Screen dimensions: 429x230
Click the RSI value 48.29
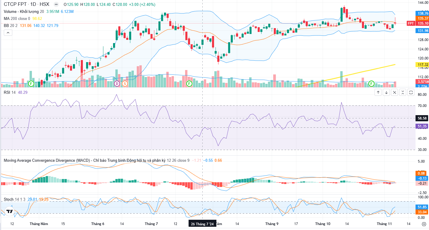click(x=23, y=92)
